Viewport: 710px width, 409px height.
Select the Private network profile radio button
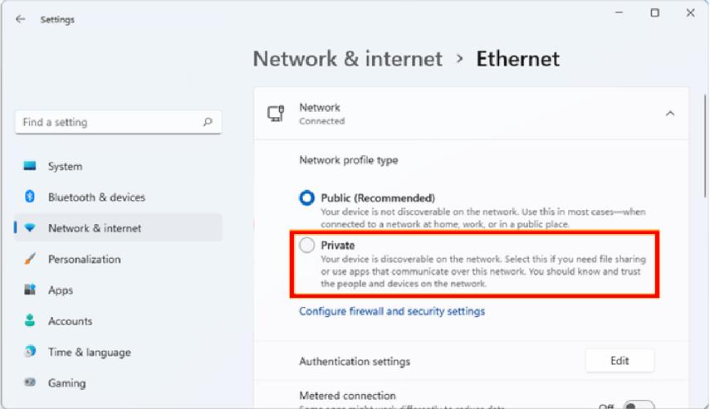(x=307, y=246)
